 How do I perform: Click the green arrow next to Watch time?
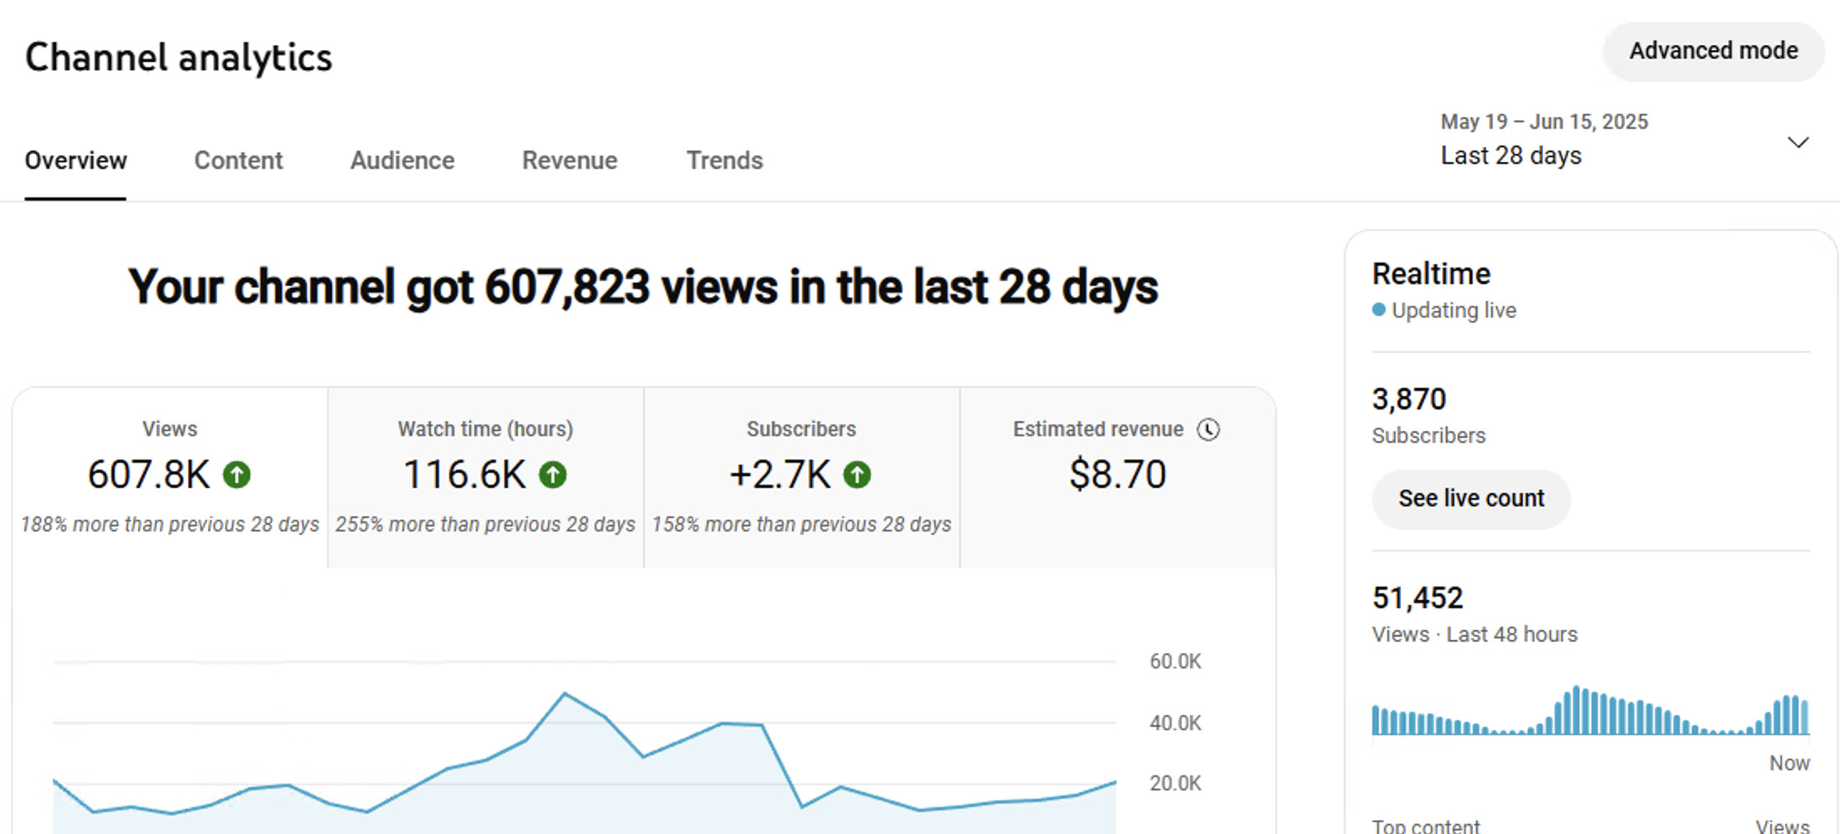click(x=552, y=475)
